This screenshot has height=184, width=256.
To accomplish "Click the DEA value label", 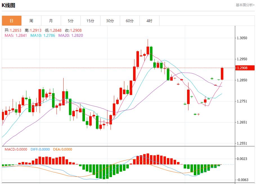I will click(x=62, y=149).
